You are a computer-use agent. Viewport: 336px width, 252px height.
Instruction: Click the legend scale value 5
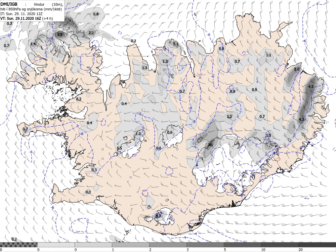tap(224, 250)
